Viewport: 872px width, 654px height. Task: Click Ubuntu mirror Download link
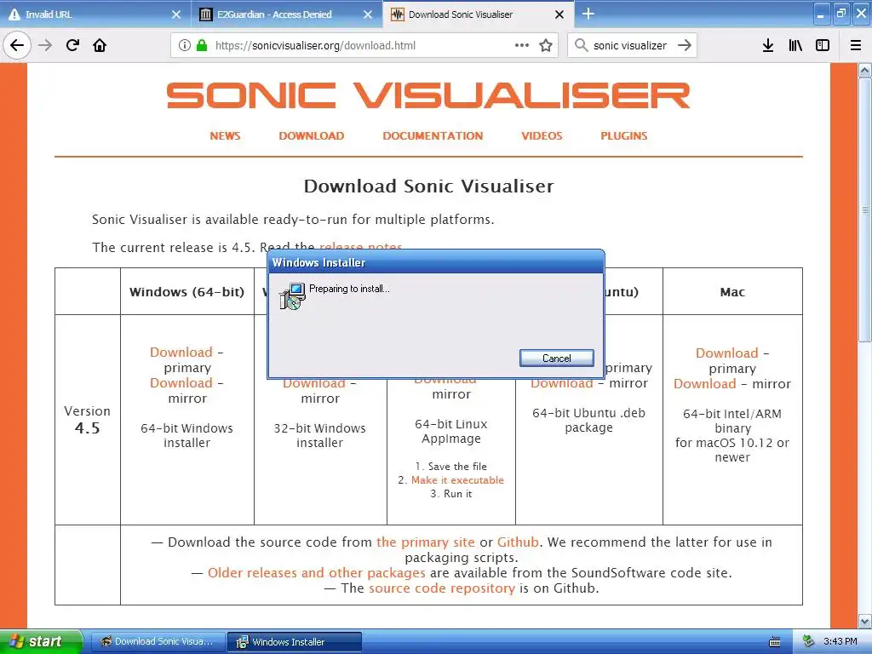tap(562, 384)
